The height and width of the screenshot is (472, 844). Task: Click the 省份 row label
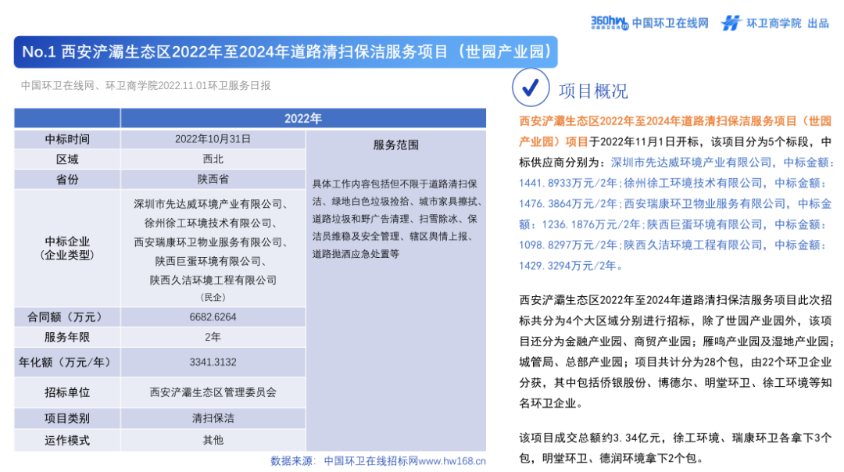point(67,179)
